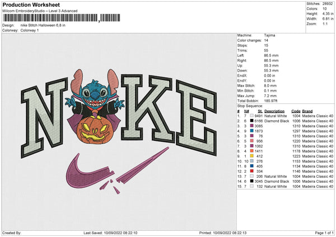This screenshot has width=336, height=237.
Task: Click the light blue swatch in stop row 10
Action: [252, 161]
